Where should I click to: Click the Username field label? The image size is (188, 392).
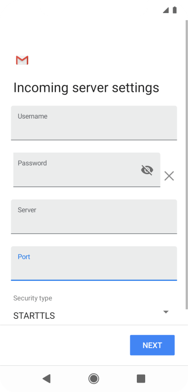33,116
